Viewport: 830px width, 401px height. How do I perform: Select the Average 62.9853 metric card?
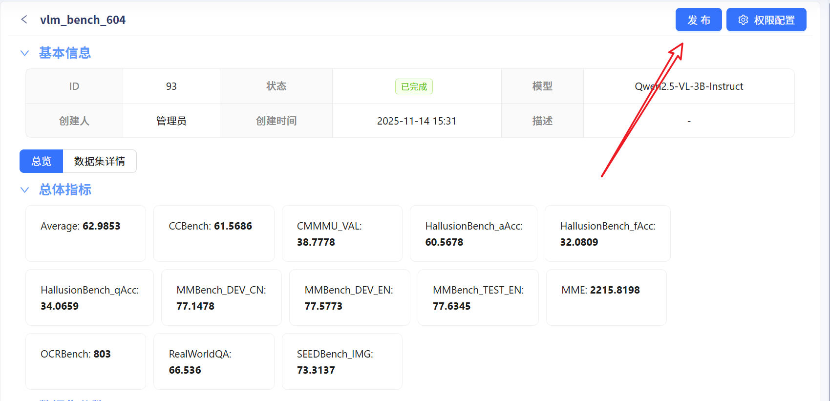(x=85, y=233)
